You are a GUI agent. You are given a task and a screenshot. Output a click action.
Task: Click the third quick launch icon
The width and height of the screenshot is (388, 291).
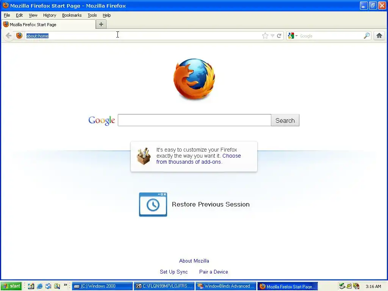pyautogui.click(x=48, y=286)
